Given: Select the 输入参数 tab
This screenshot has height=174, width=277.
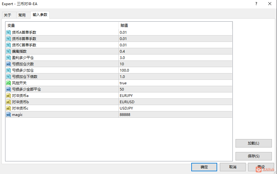Looking at the screenshot, I should pyautogui.click(x=40, y=15).
